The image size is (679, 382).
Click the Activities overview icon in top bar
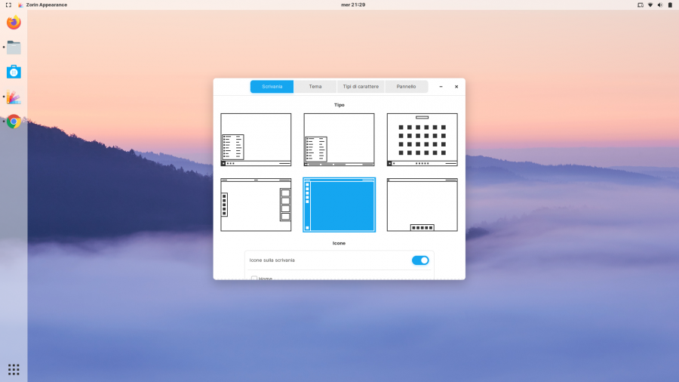[x=8, y=5]
